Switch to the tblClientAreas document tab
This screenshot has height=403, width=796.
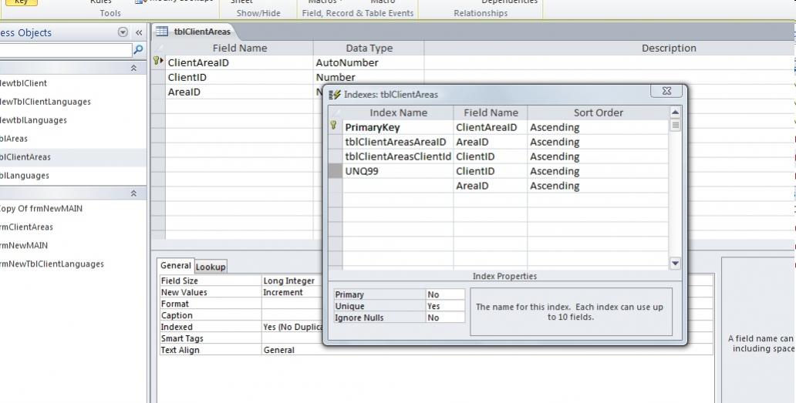coord(202,32)
